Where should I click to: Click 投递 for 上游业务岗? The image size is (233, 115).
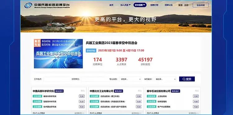(196, 96)
